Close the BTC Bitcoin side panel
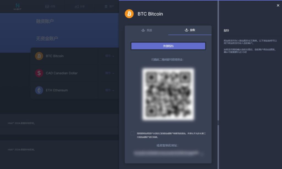 click(278, 6)
